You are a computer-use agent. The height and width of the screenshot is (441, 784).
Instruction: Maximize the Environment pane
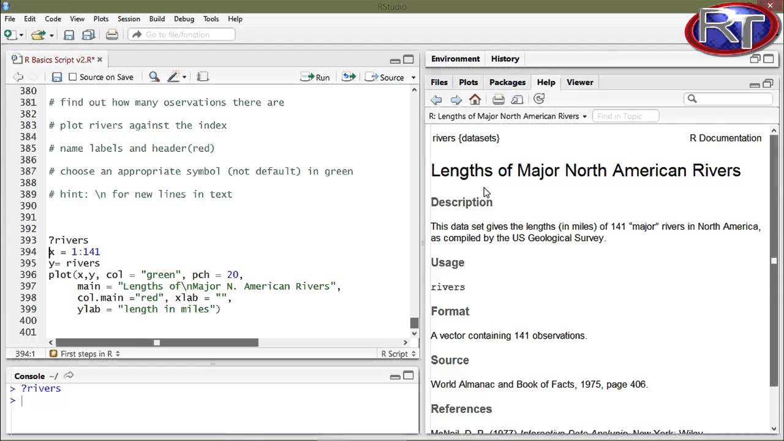click(x=769, y=59)
